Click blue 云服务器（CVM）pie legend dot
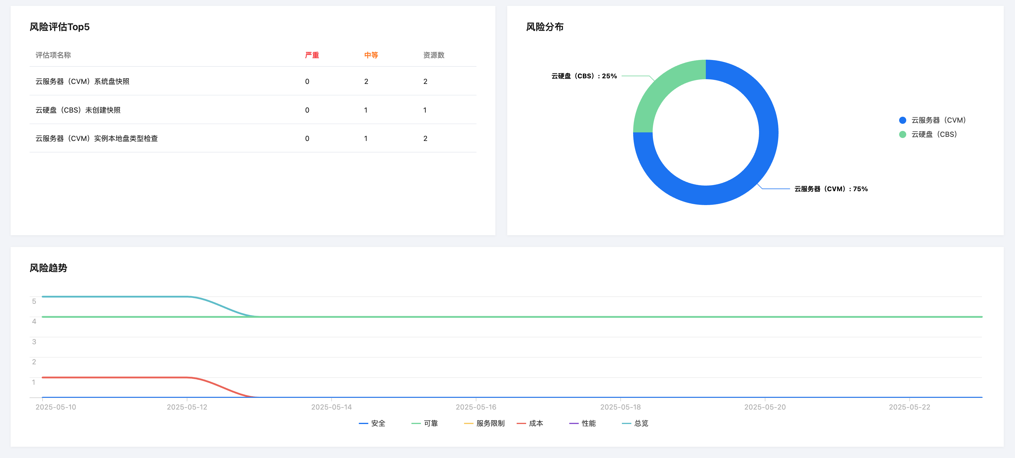 coord(902,120)
